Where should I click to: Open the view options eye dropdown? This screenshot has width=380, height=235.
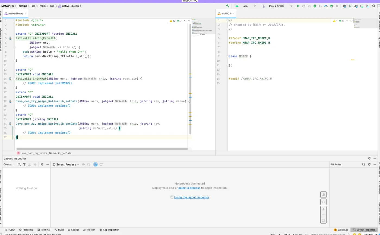click(84, 164)
